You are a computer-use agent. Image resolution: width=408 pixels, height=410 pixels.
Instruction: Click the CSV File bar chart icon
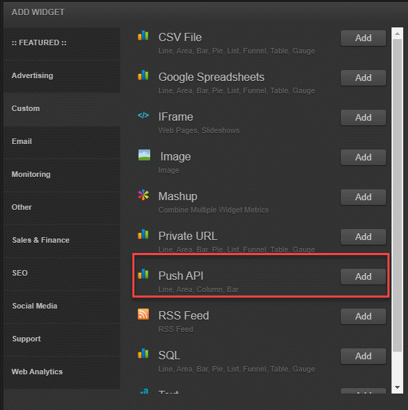[143, 36]
